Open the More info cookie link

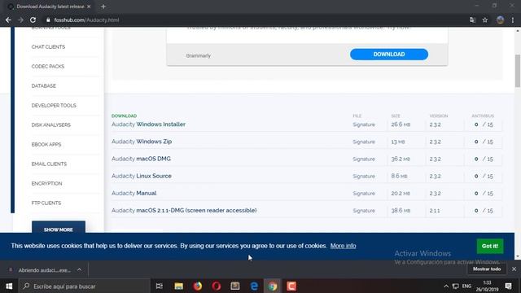pos(343,246)
